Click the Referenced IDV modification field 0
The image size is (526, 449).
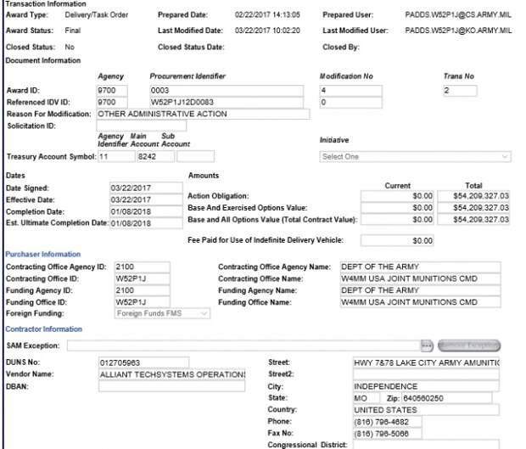click(x=351, y=103)
